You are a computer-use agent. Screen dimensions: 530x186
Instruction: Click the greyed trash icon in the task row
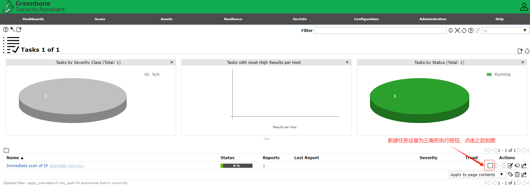point(504,166)
